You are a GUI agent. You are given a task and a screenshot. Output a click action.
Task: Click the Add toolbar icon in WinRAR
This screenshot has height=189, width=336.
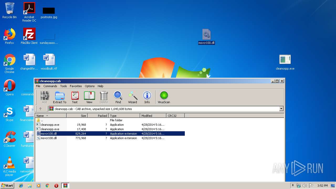click(45, 97)
